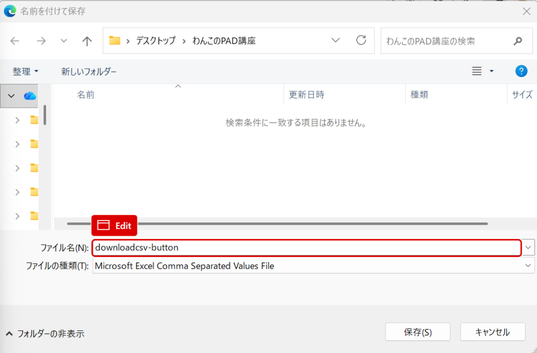Image resolution: width=537 pixels, height=353 pixels.
Task: Click the horizontal scrollbar of file list
Action: point(277,224)
